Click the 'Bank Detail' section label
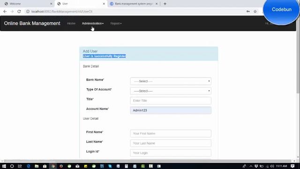The height and width of the screenshot is (169, 300). point(91,66)
